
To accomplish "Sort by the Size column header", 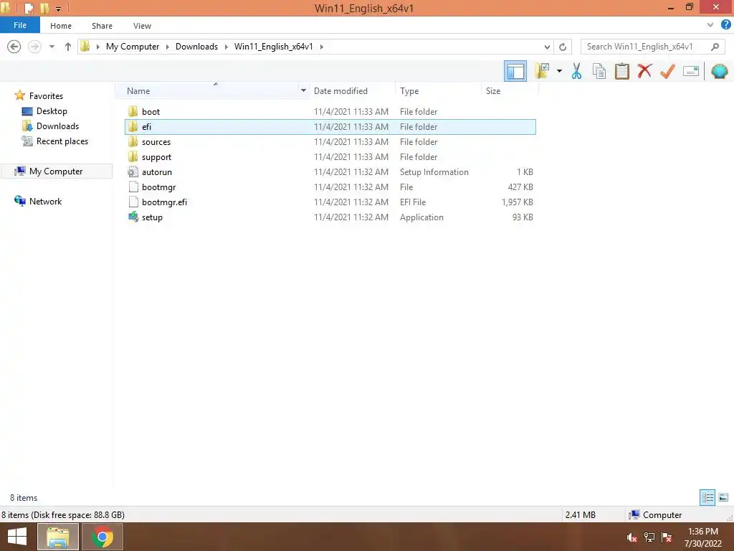I will [510, 91].
